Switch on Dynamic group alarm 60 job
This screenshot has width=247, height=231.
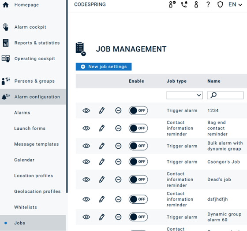click(x=138, y=217)
